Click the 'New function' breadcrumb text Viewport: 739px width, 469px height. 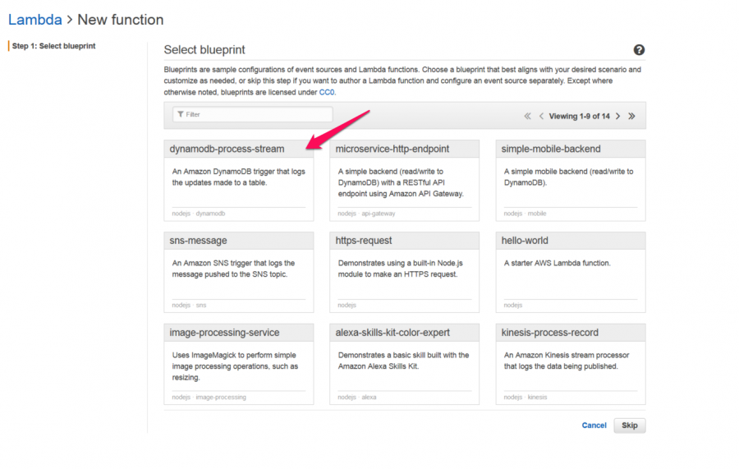pos(120,20)
